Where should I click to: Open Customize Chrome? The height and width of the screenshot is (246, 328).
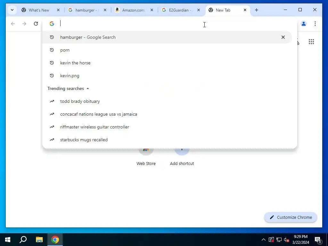(291, 217)
